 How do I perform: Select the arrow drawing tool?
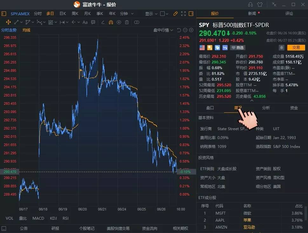(x=74, y=22)
